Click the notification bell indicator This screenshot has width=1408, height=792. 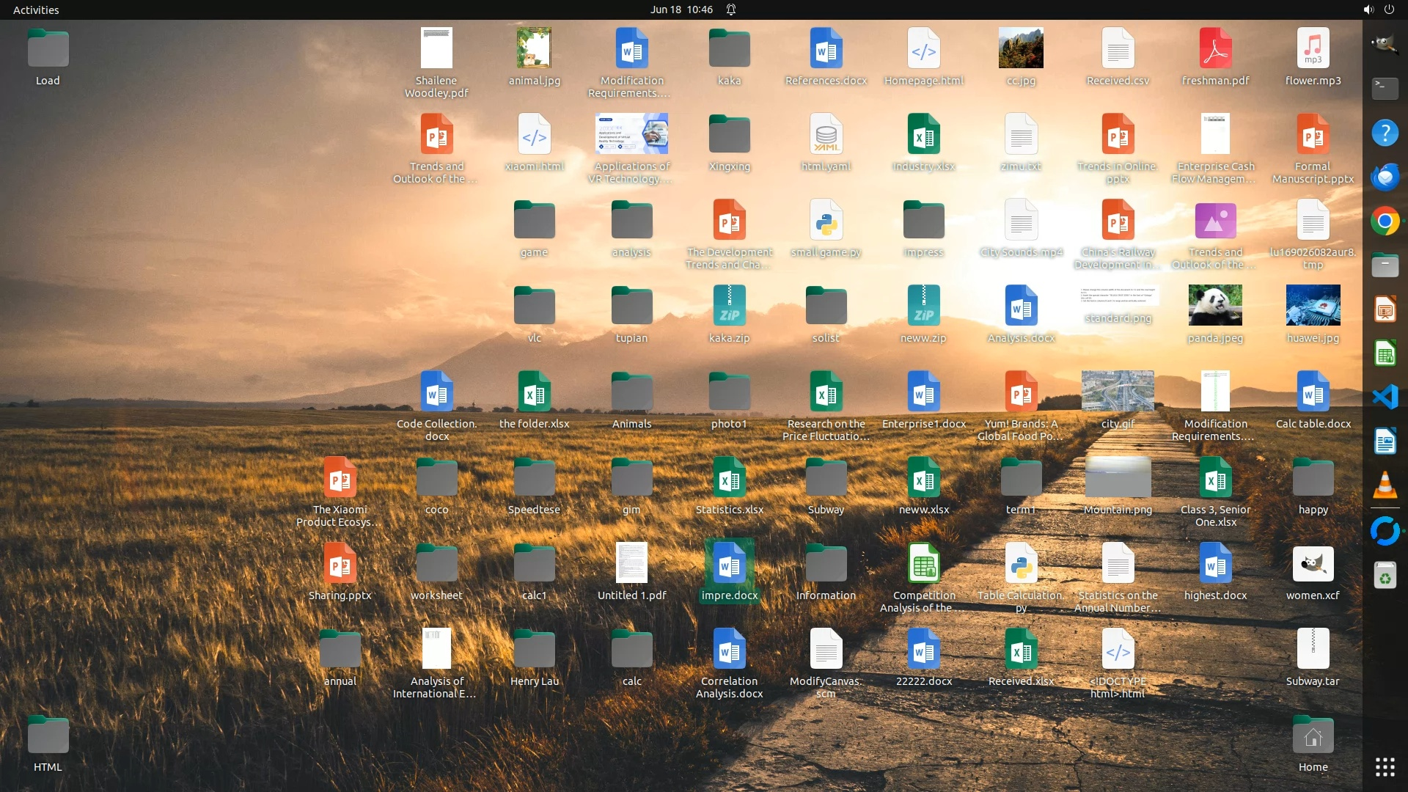[731, 10]
